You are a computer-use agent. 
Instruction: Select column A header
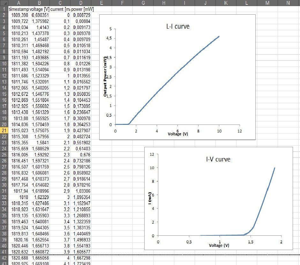click(x=19, y=3)
